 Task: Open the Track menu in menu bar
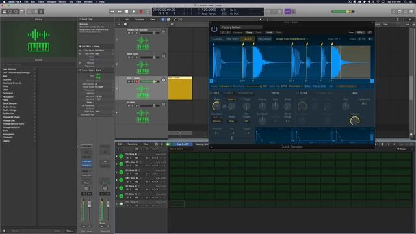[41, 1]
